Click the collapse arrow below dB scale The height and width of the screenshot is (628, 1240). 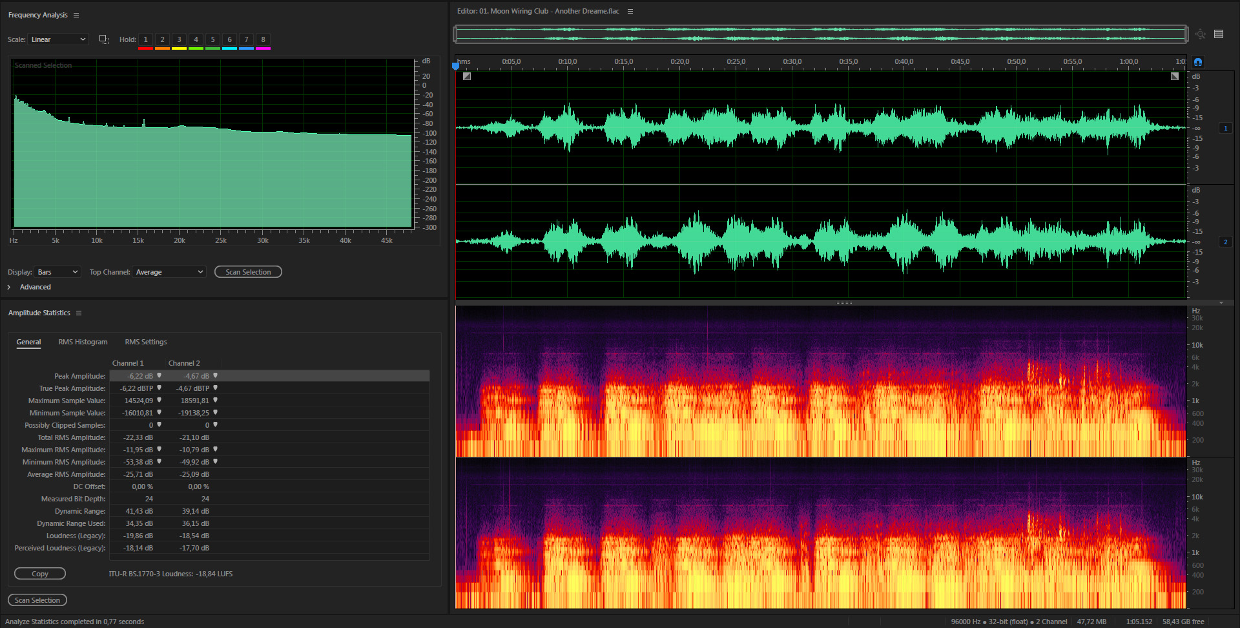coord(1221,302)
